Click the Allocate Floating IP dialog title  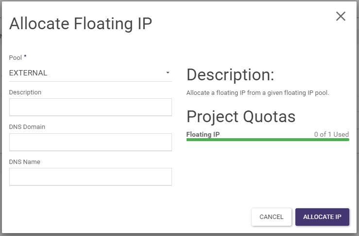click(81, 24)
